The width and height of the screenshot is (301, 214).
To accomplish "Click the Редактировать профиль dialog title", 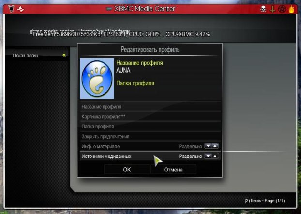I will pos(150,50).
